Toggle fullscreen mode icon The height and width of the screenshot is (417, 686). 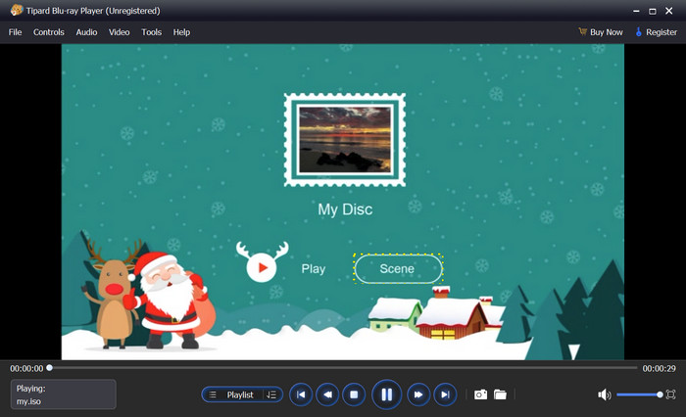(x=670, y=394)
